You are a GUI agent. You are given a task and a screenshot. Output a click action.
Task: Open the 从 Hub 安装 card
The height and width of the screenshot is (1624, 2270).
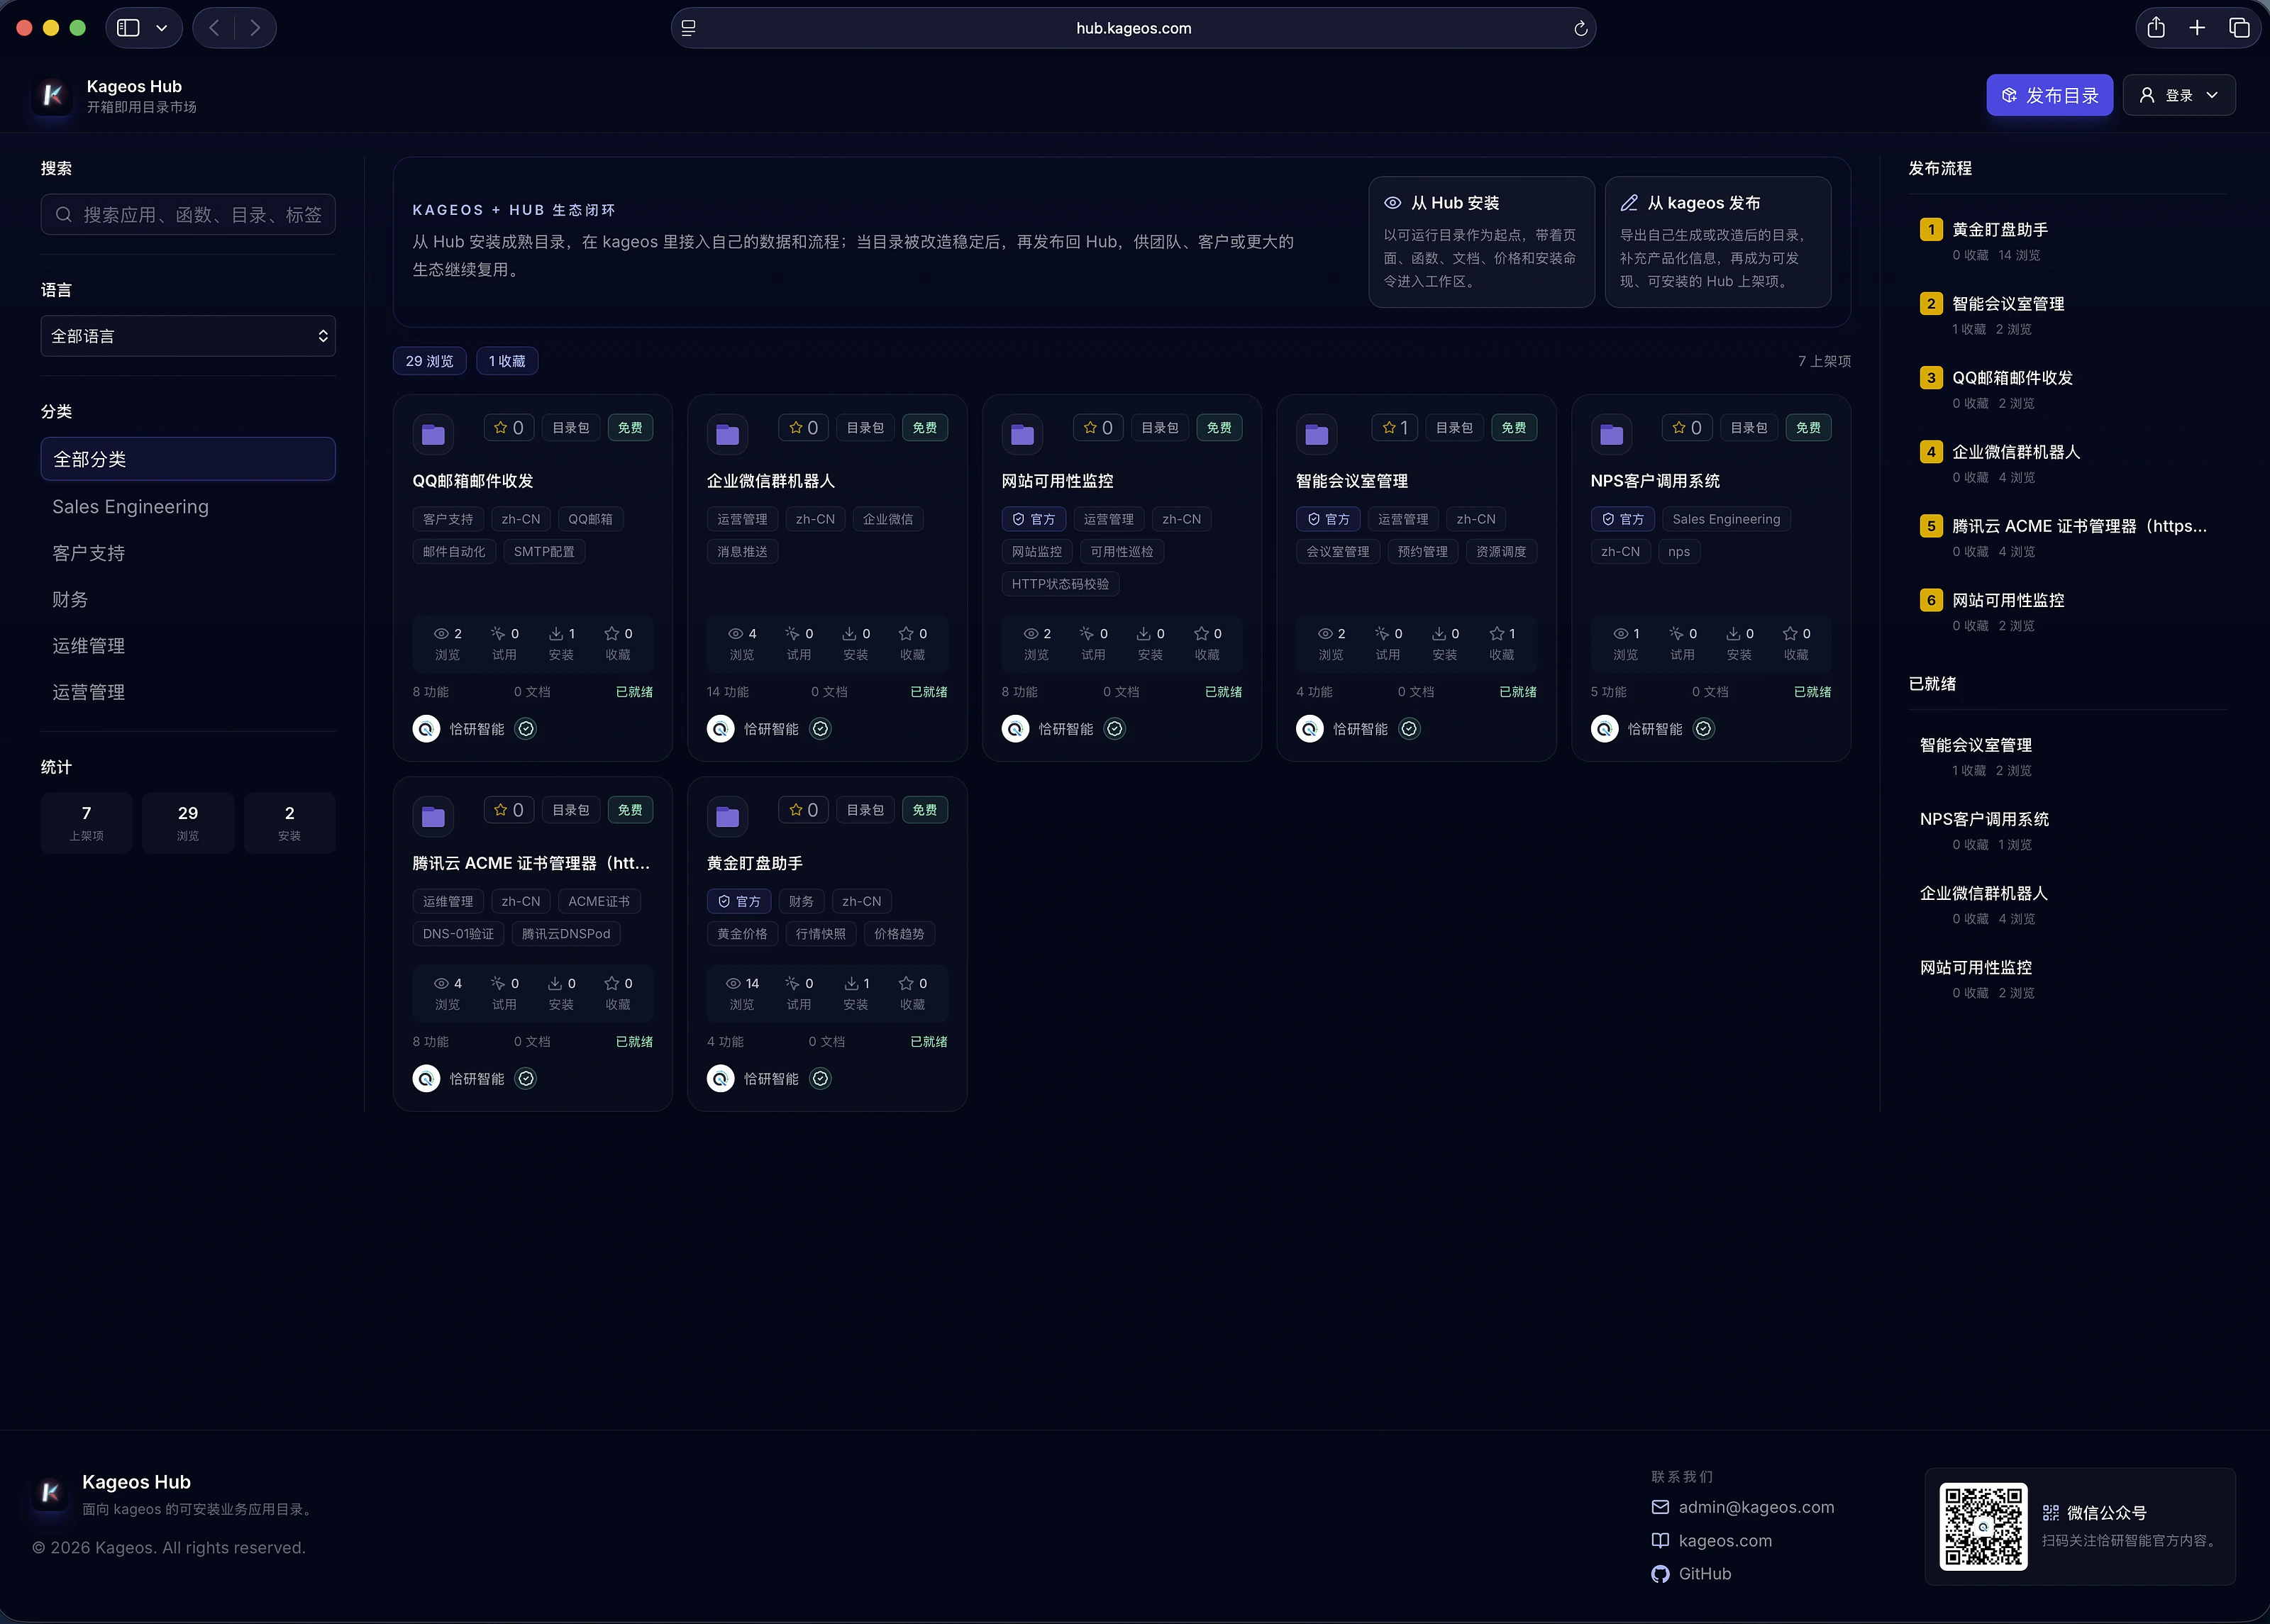[1481, 242]
